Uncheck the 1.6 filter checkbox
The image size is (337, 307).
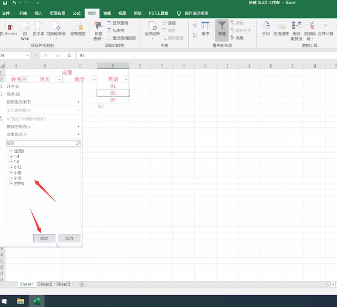(11, 162)
